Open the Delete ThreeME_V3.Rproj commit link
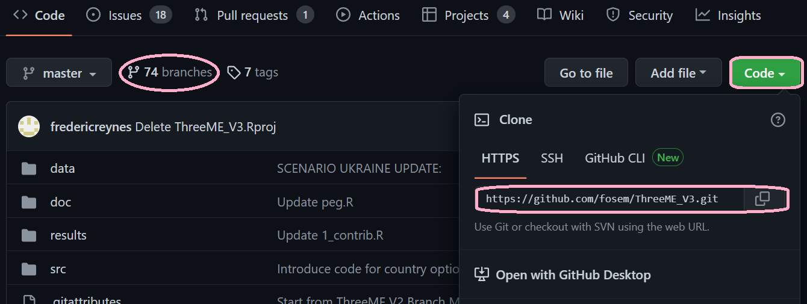This screenshot has width=807, height=304. point(205,127)
